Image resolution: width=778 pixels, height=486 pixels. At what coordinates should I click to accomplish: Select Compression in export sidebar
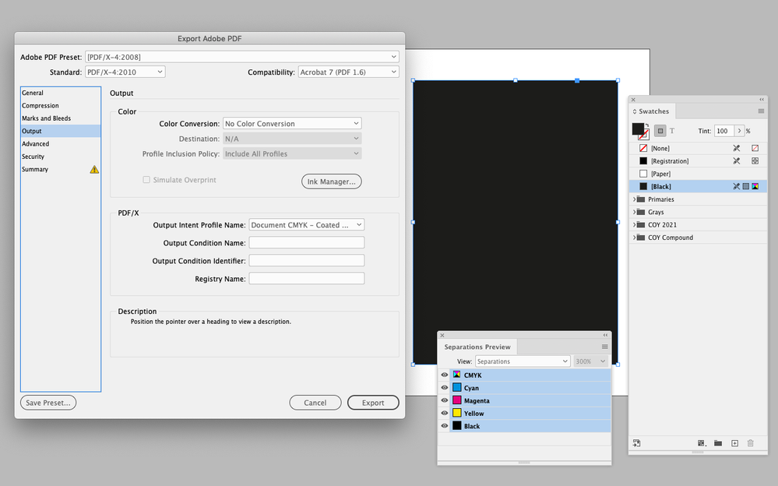pyautogui.click(x=61, y=106)
